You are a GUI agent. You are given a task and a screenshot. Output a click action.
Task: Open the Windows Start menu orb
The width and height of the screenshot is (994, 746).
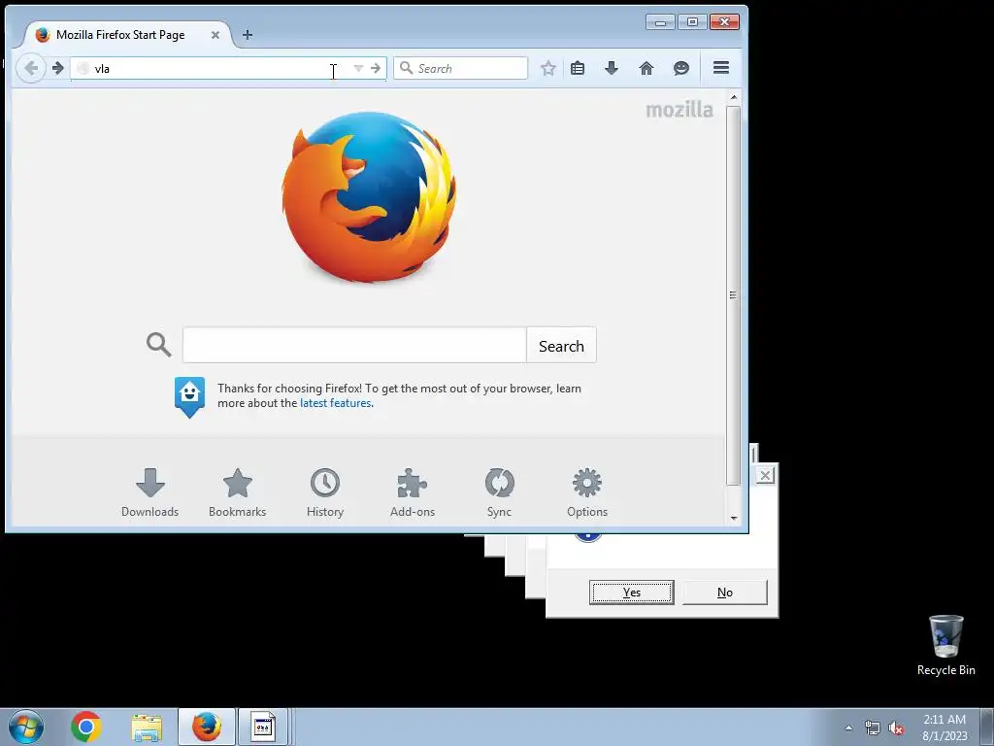(x=26, y=727)
